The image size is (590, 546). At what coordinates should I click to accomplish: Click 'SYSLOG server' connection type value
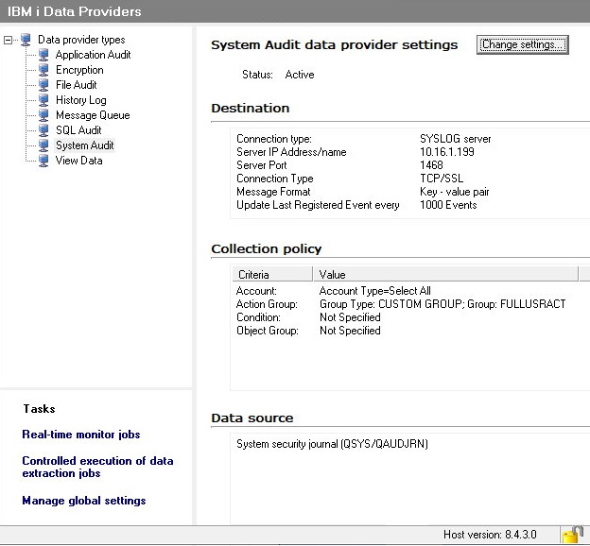pos(456,139)
